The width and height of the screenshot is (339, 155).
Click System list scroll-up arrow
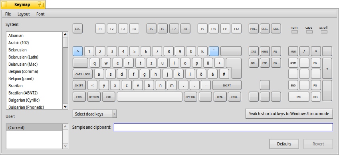[x=65, y=34]
